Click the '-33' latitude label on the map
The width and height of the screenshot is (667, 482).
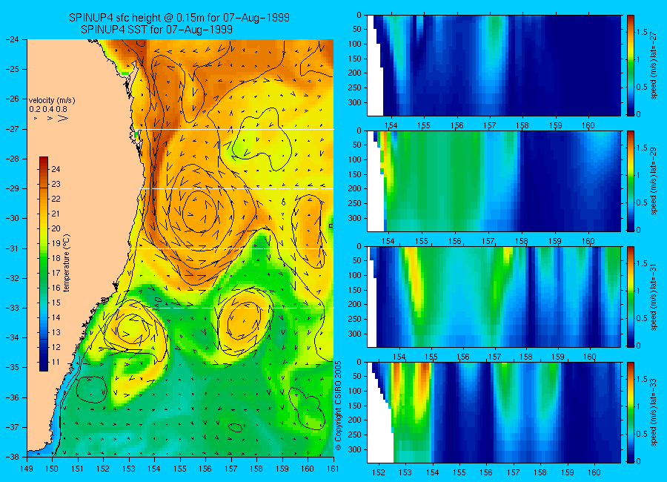13,308
